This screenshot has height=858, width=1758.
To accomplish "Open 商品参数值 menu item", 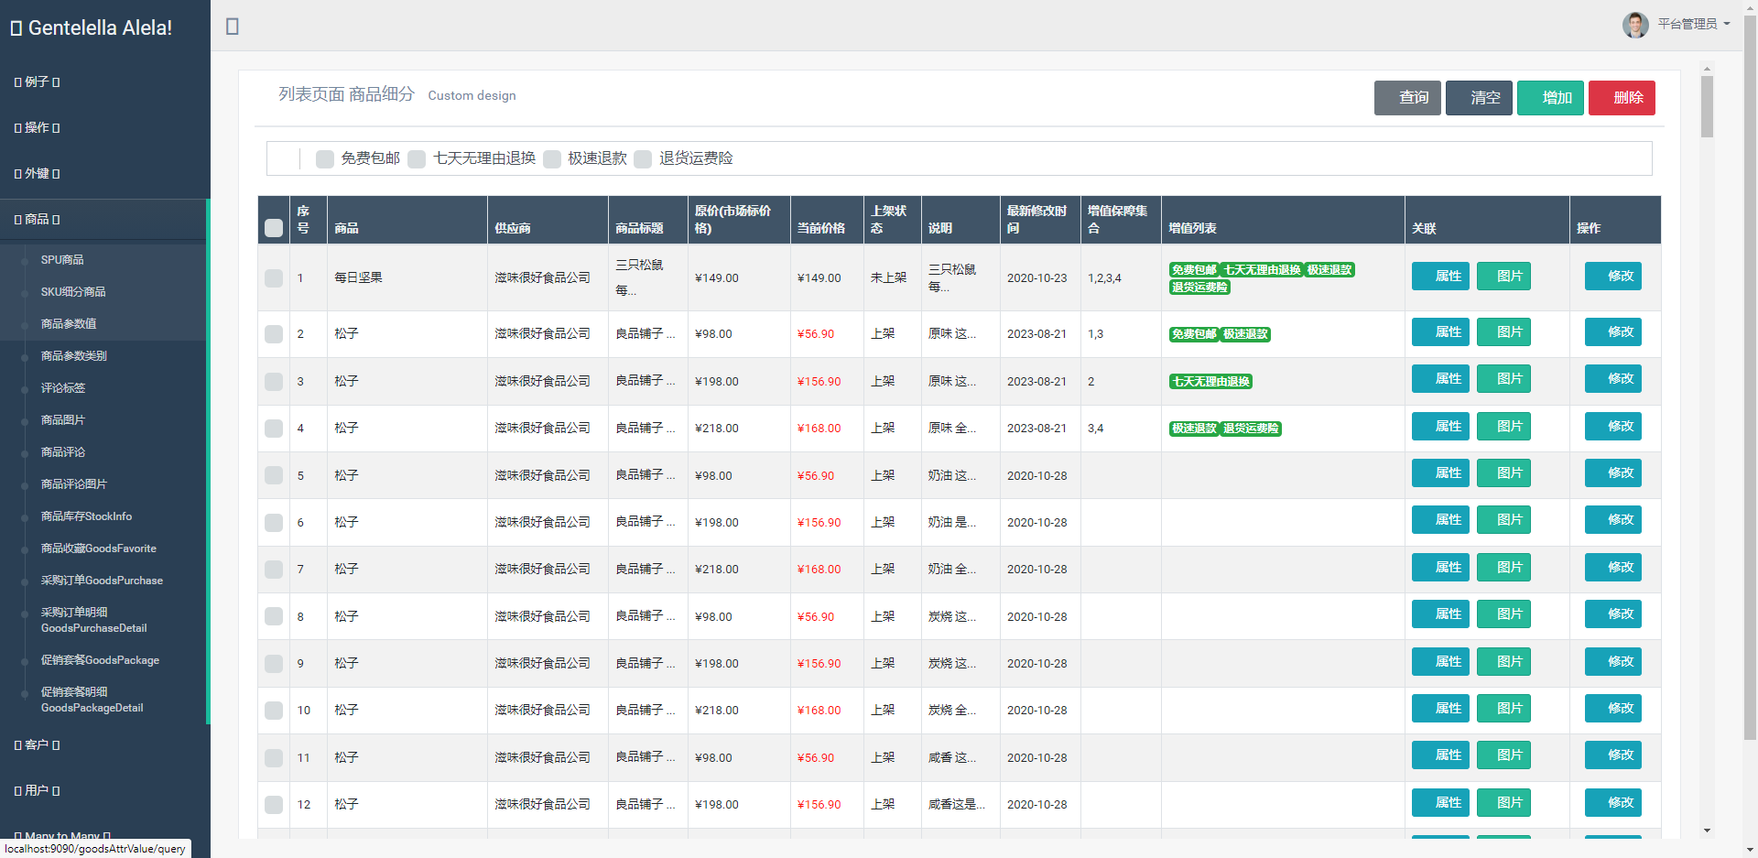I will coord(69,324).
